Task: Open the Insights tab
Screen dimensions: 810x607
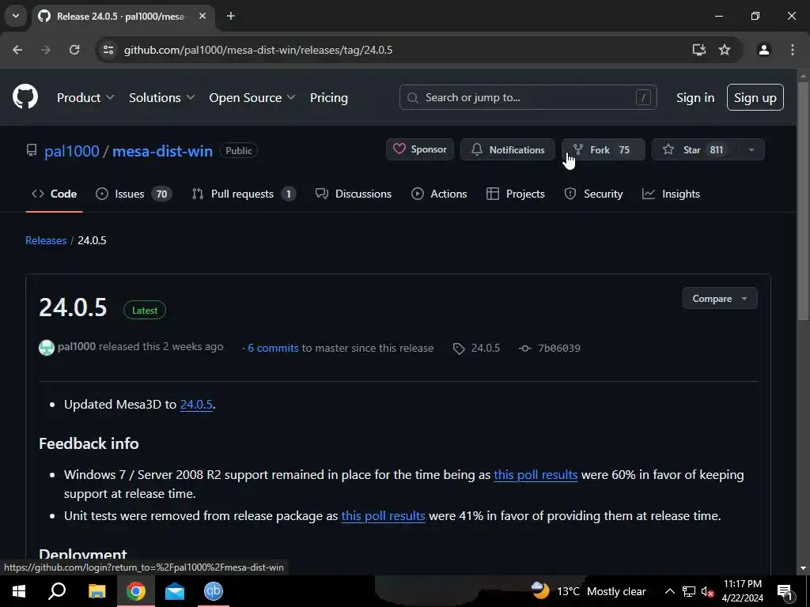Action: (671, 194)
